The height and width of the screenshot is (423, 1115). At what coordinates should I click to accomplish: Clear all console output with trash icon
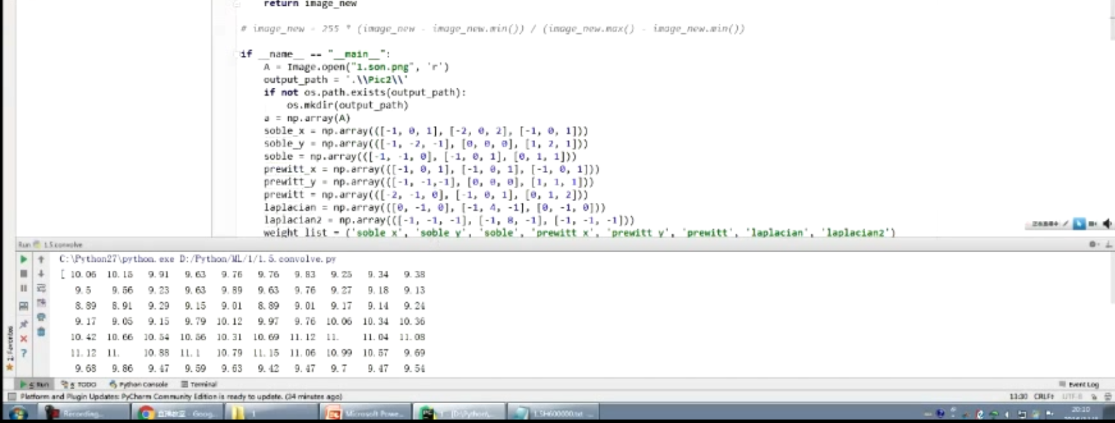tap(41, 332)
